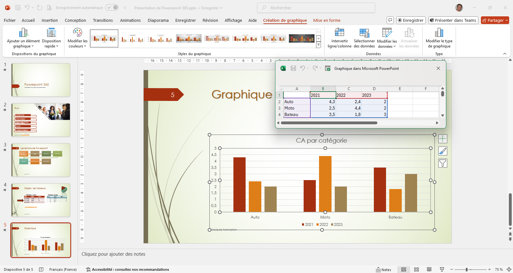Switch to reading view

pos(429,269)
